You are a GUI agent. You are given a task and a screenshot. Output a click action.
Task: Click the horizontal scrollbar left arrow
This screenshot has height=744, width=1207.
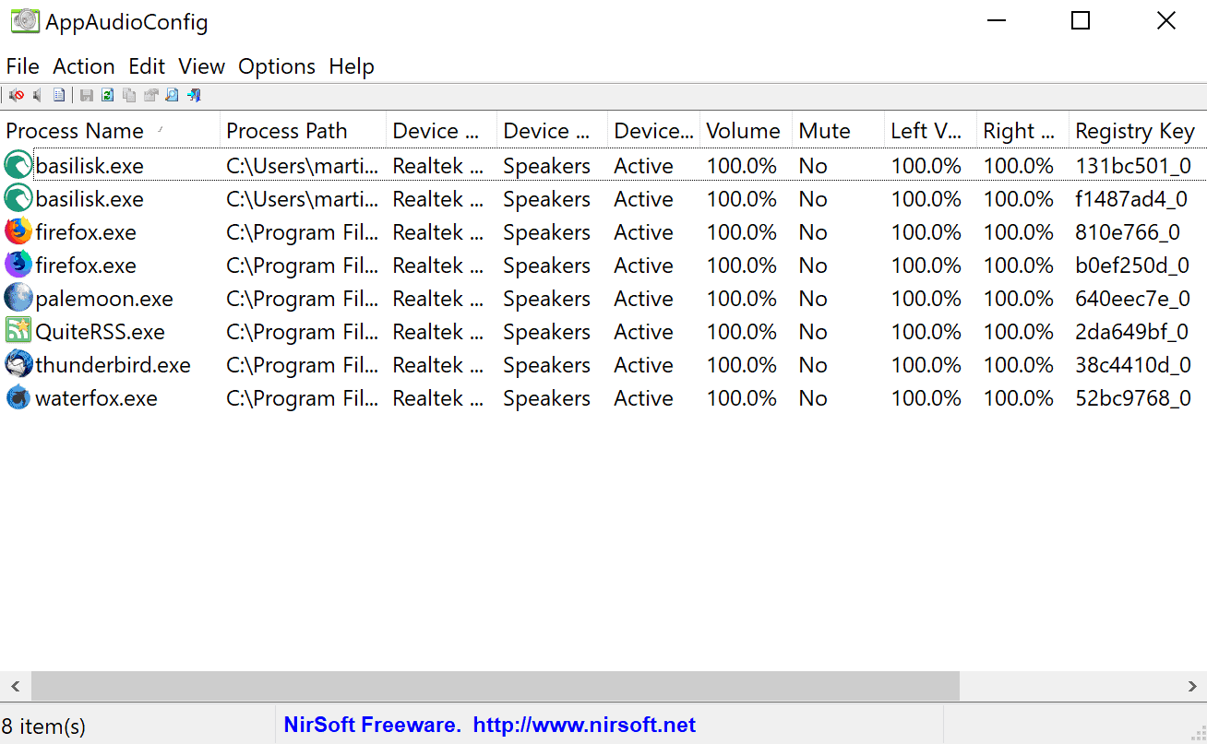tap(15, 686)
